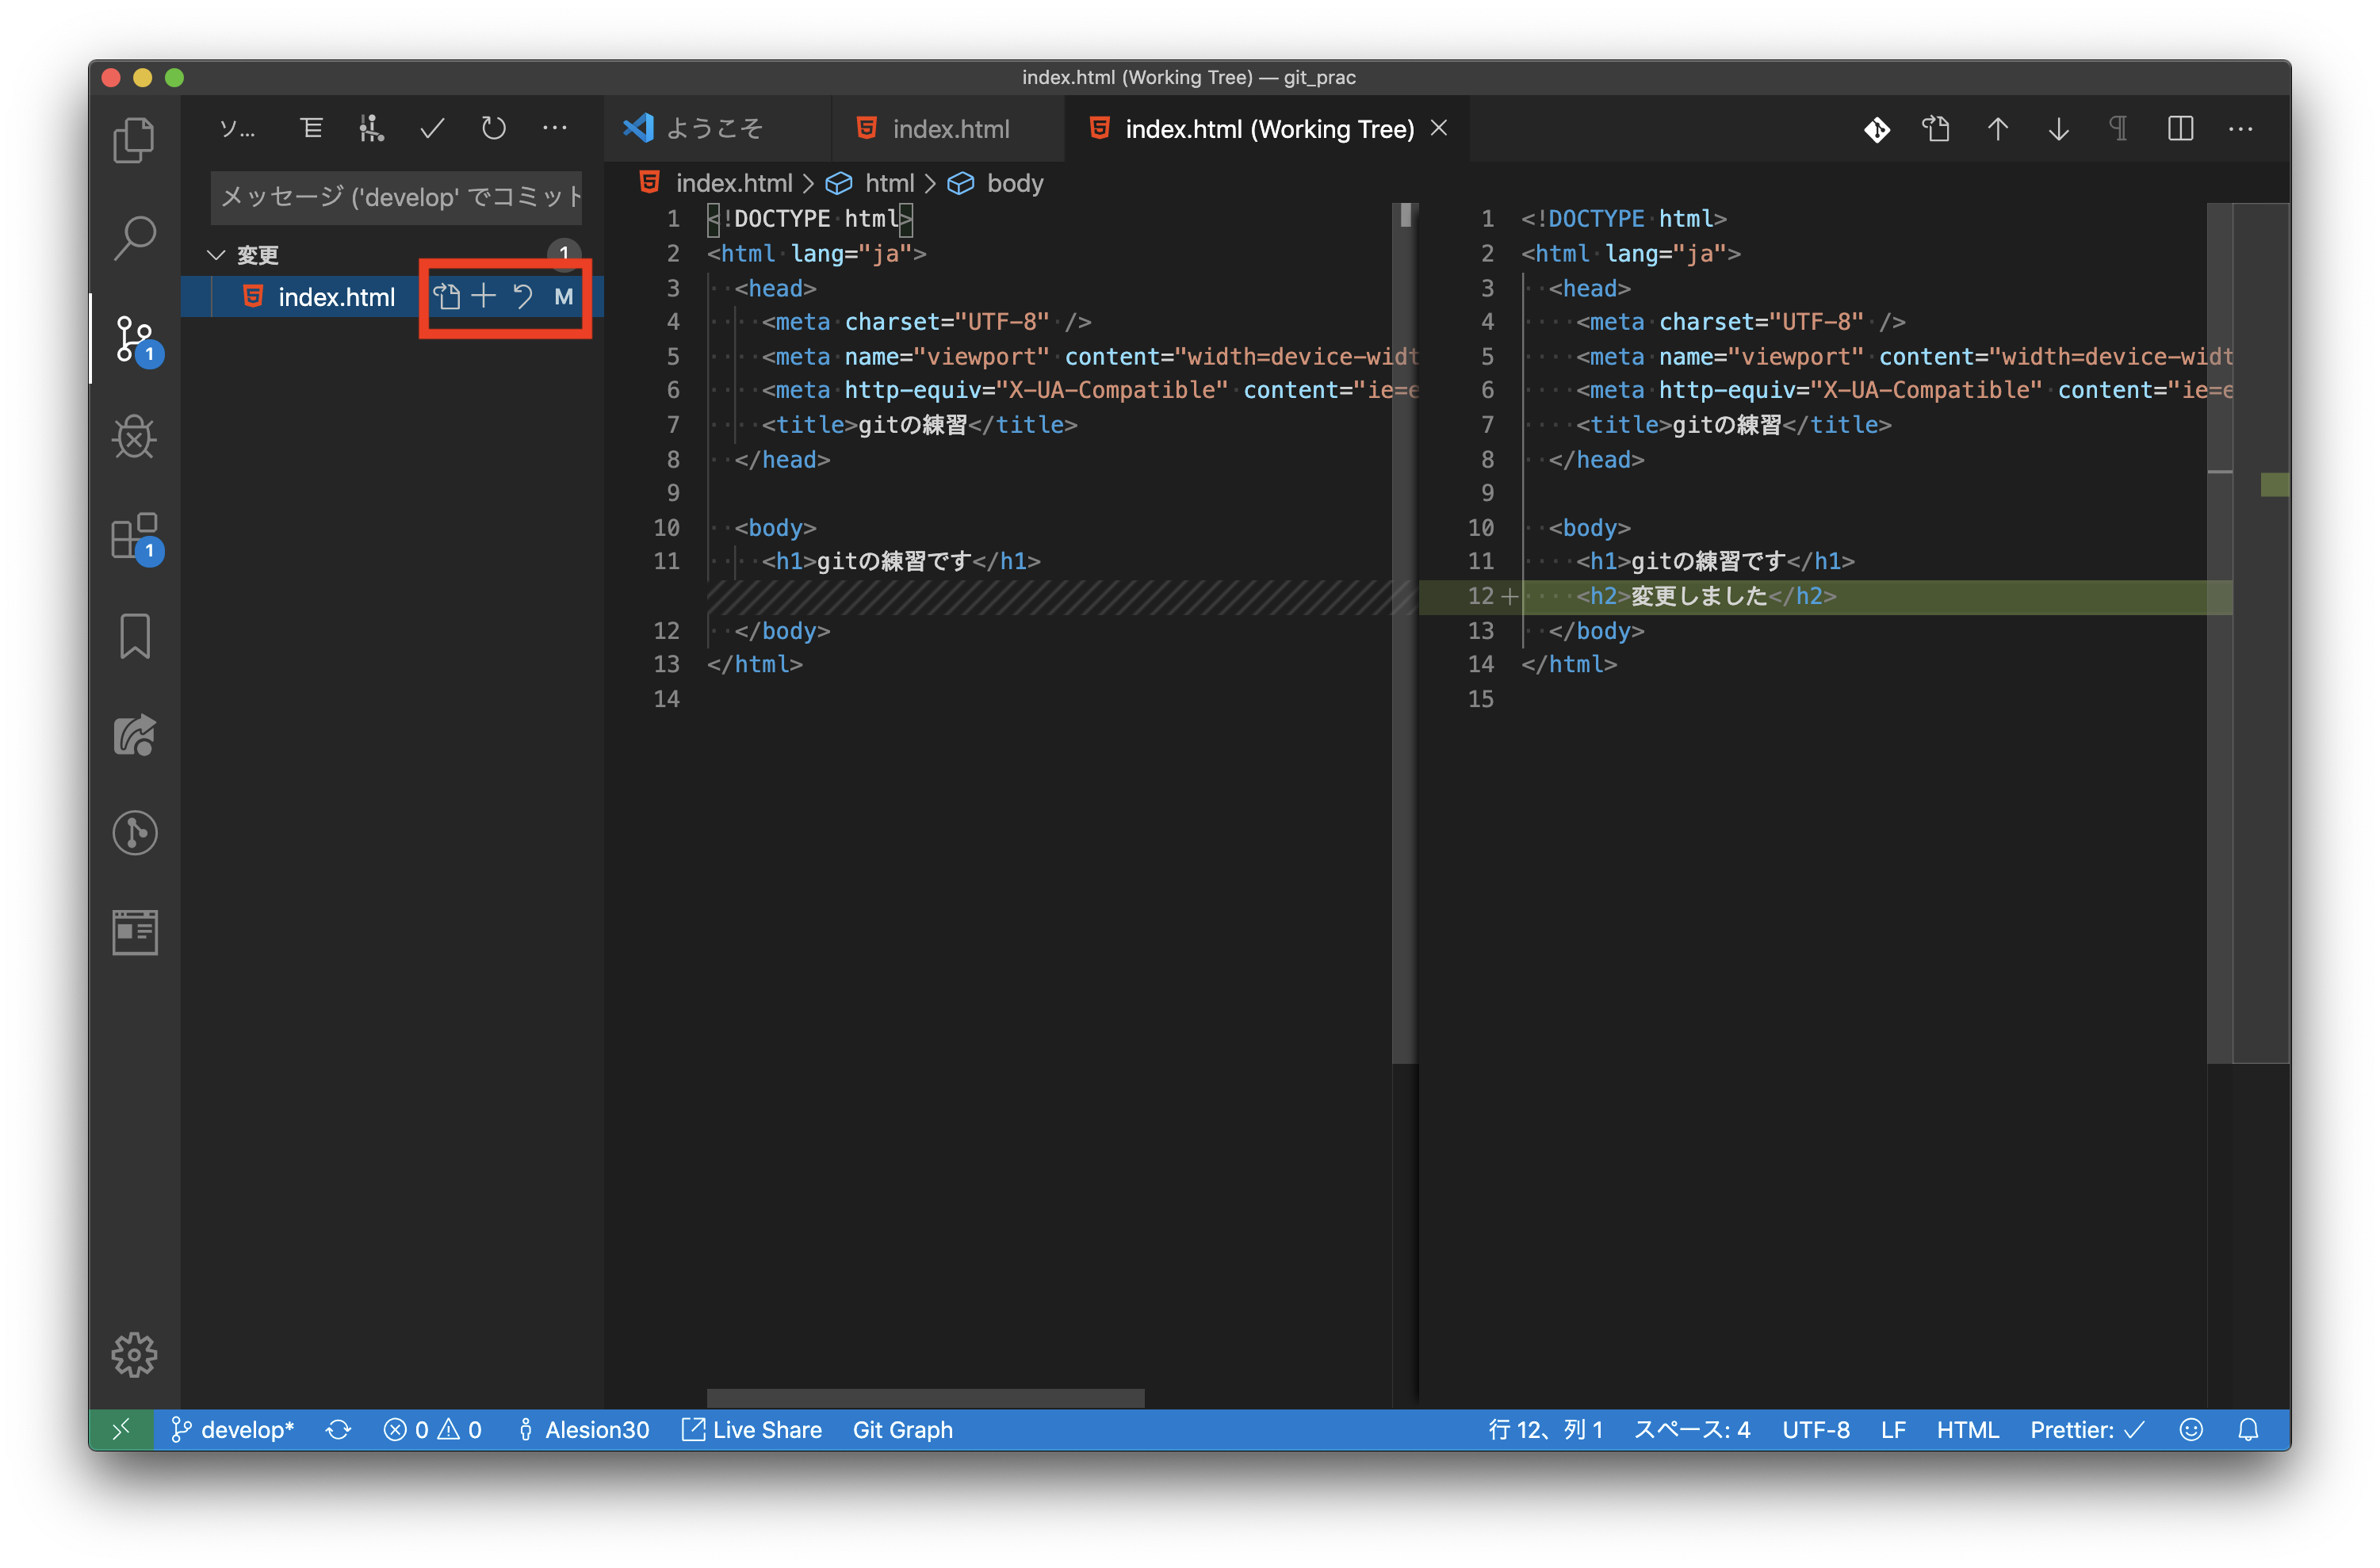This screenshot has width=2380, height=1568.
Task: Click <h1>gitの練習です</h1> in right pane
Action: [1715, 561]
